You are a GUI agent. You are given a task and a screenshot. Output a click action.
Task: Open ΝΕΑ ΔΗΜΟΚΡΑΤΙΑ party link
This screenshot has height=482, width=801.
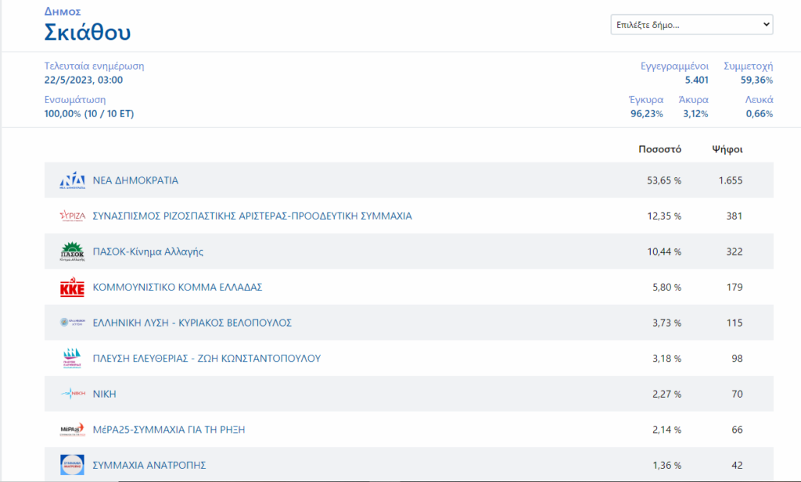click(x=135, y=180)
